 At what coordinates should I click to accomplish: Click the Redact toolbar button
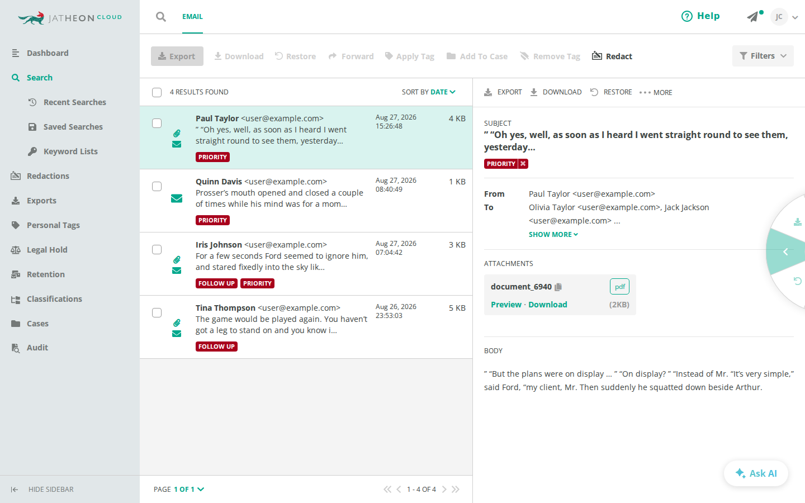[612, 56]
